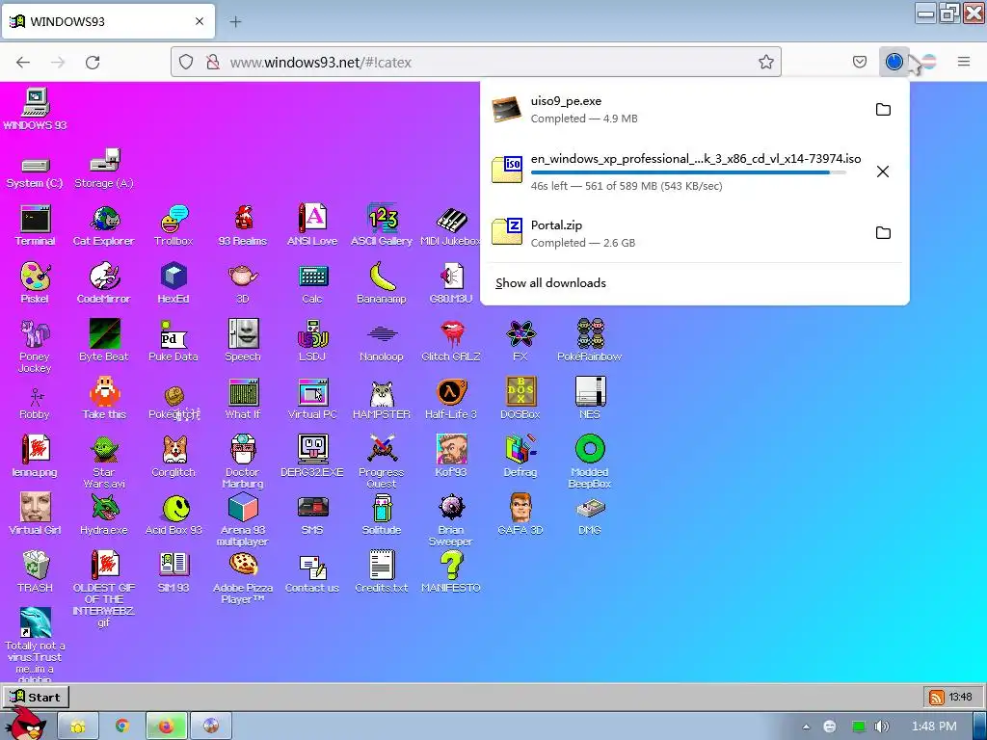Open System (C:) drive icon

(35, 172)
